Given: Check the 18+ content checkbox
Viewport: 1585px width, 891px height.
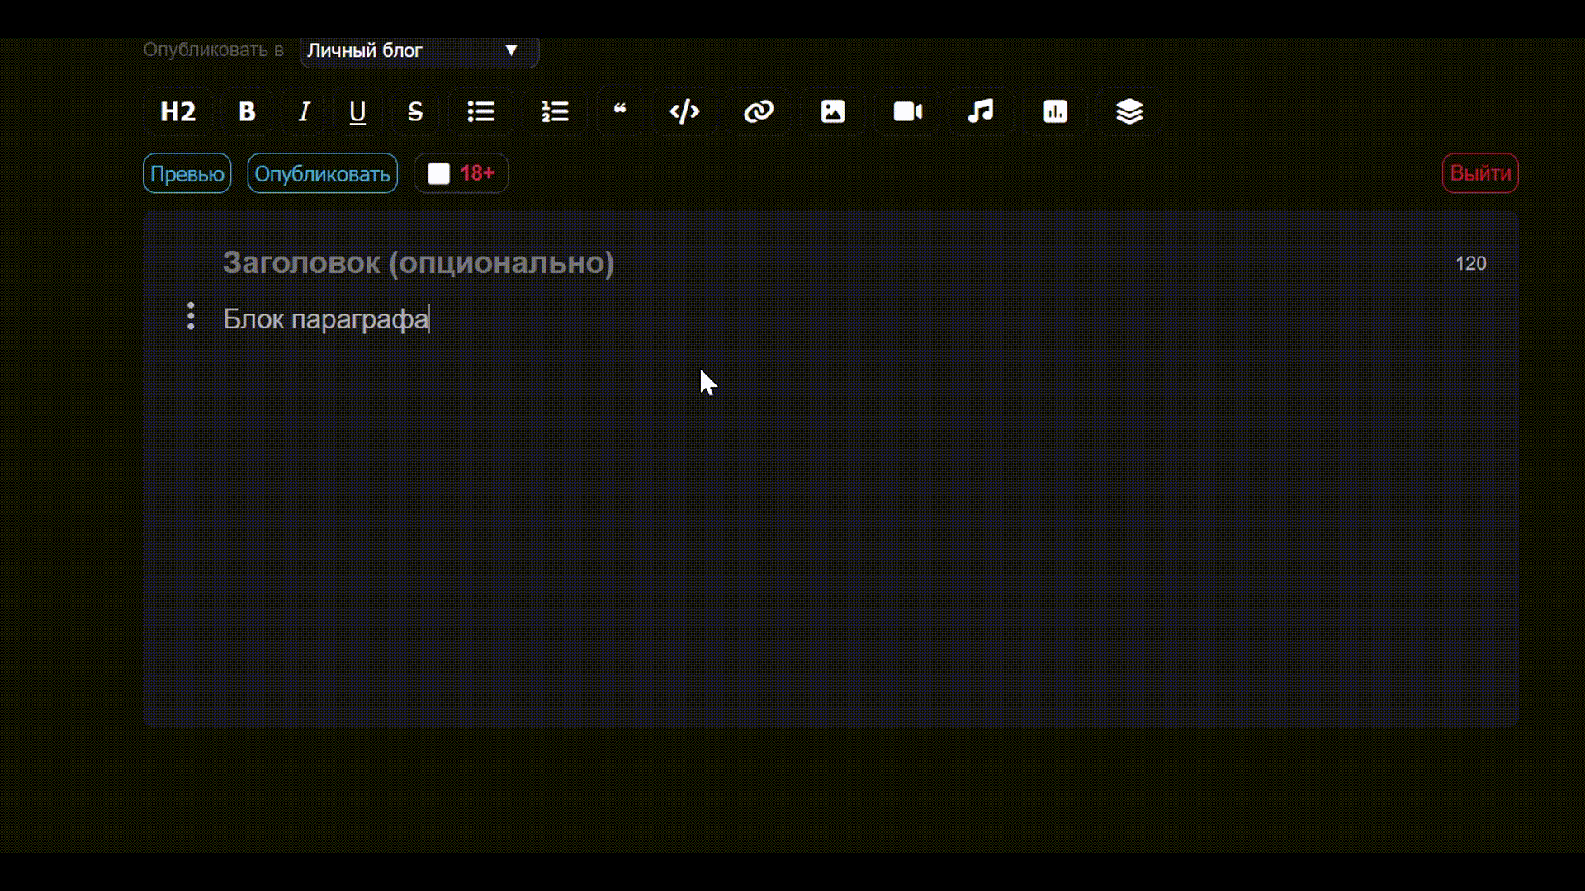Looking at the screenshot, I should 439,174.
